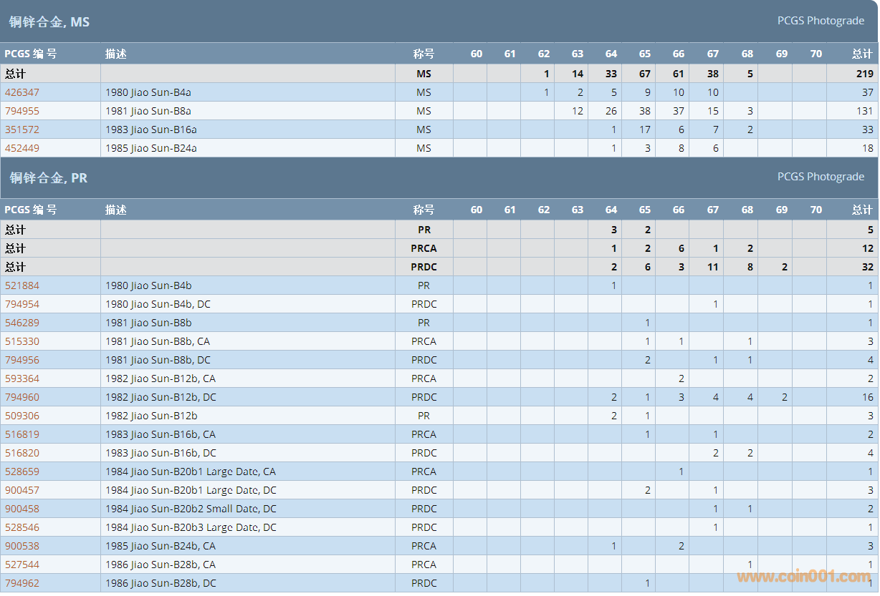Click PCGS number 794960 link
880x596 pixels.
pyautogui.click(x=22, y=397)
